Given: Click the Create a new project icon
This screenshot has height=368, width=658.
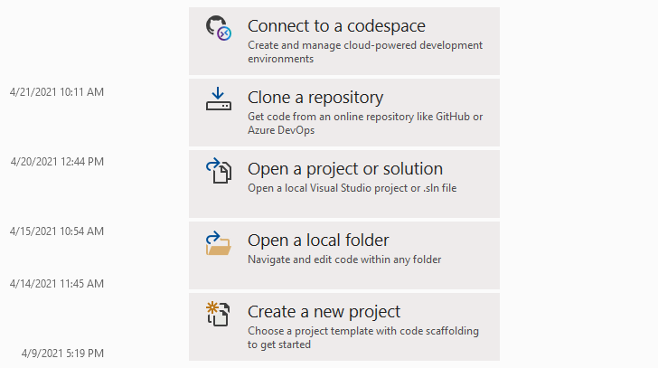Looking at the screenshot, I should click(219, 314).
